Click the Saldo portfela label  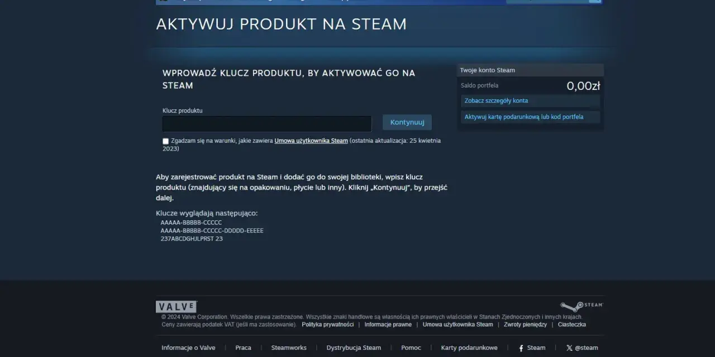(x=479, y=86)
